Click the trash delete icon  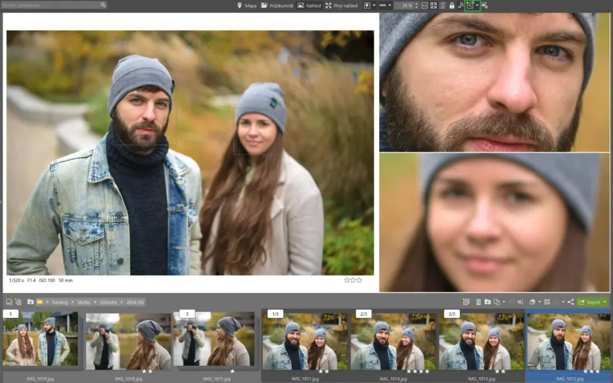(478, 301)
